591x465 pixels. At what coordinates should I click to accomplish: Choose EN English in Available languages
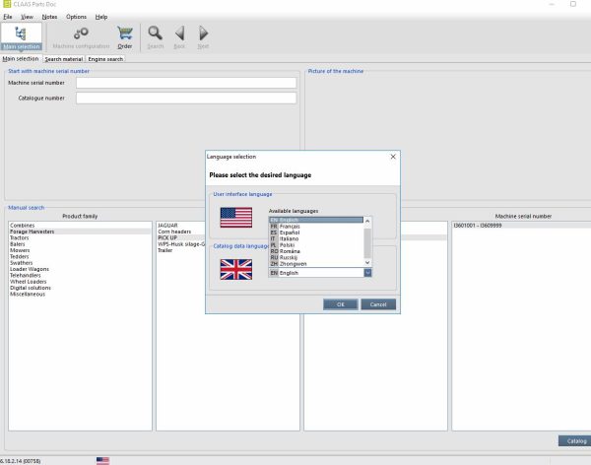click(316, 220)
